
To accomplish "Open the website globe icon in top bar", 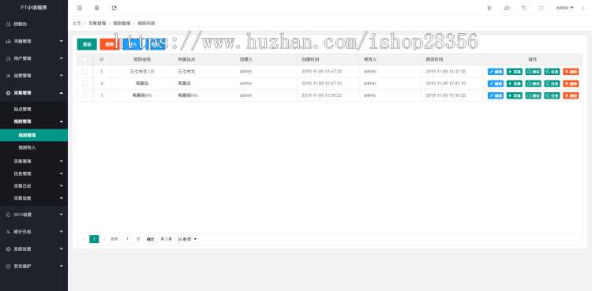I will pyautogui.click(x=96, y=8).
